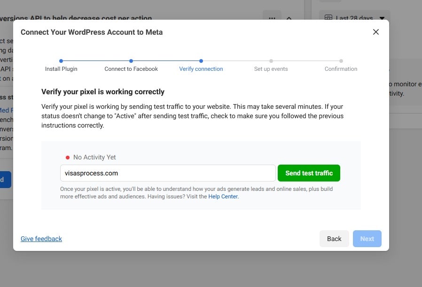Open the Help Center link
This screenshot has width=422, height=287.
pos(223,197)
